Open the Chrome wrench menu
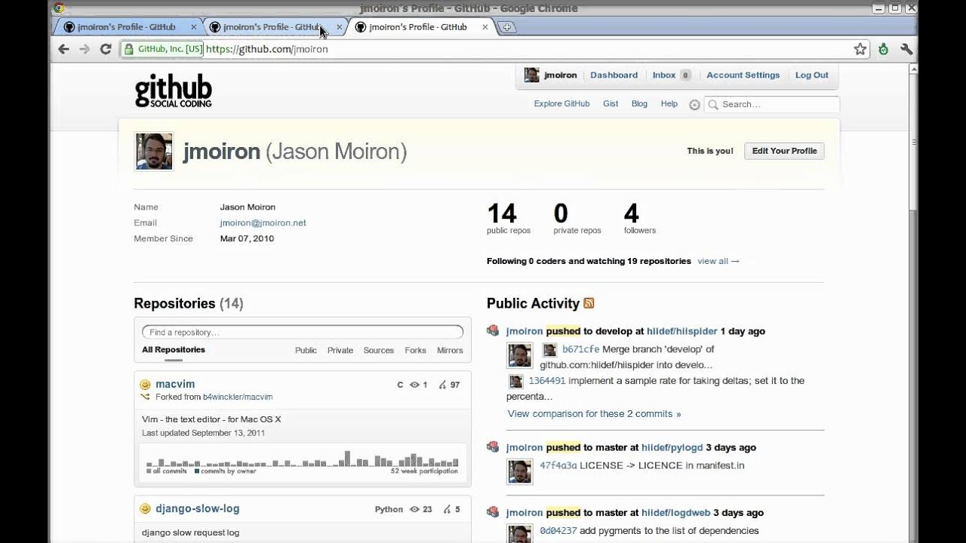966x543 pixels. coord(906,49)
